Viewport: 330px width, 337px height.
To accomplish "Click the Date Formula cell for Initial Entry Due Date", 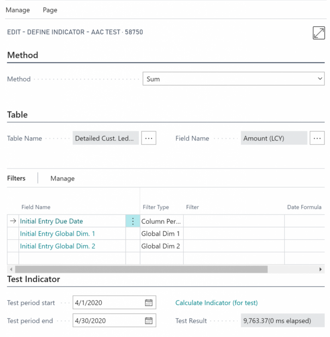I will coord(304,221).
